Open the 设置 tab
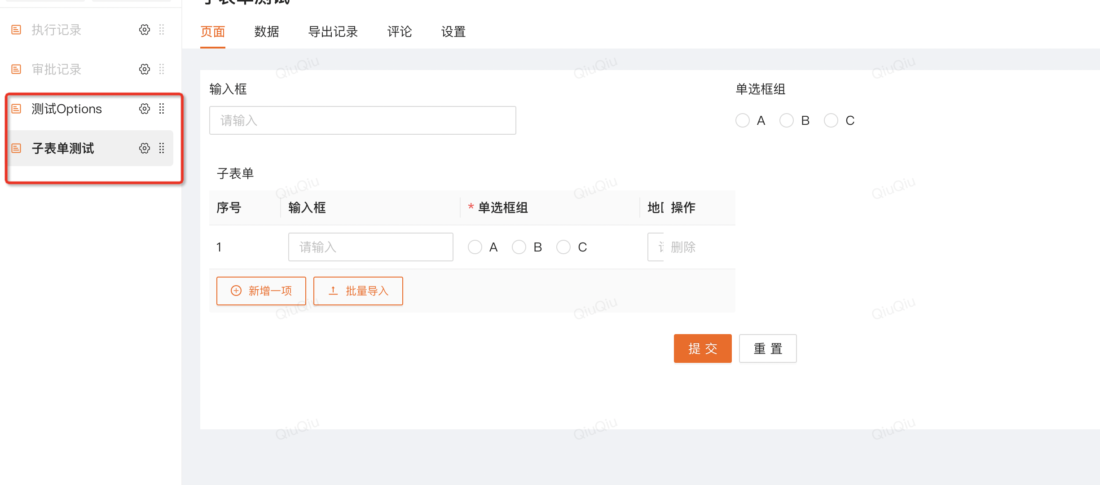The image size is (1100, 485). 453,31
